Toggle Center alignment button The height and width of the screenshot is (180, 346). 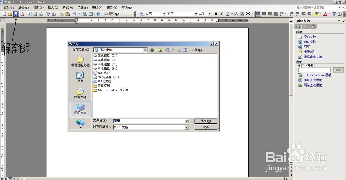(x=264, y=14)
